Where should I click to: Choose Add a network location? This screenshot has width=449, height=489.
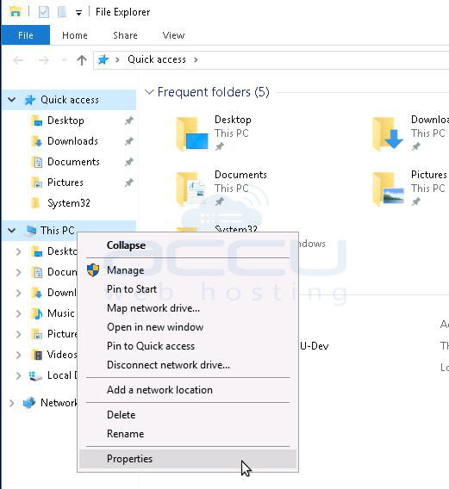(x=188, y=390)
